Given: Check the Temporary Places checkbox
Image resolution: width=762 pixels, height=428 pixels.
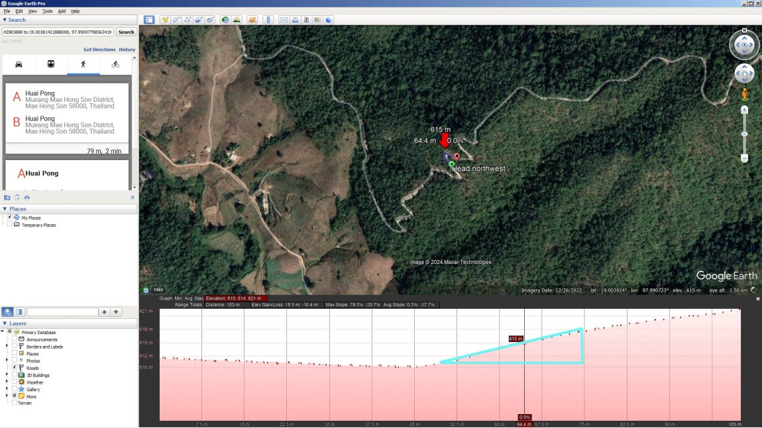Looking at the screenshot, I should 10,224.
